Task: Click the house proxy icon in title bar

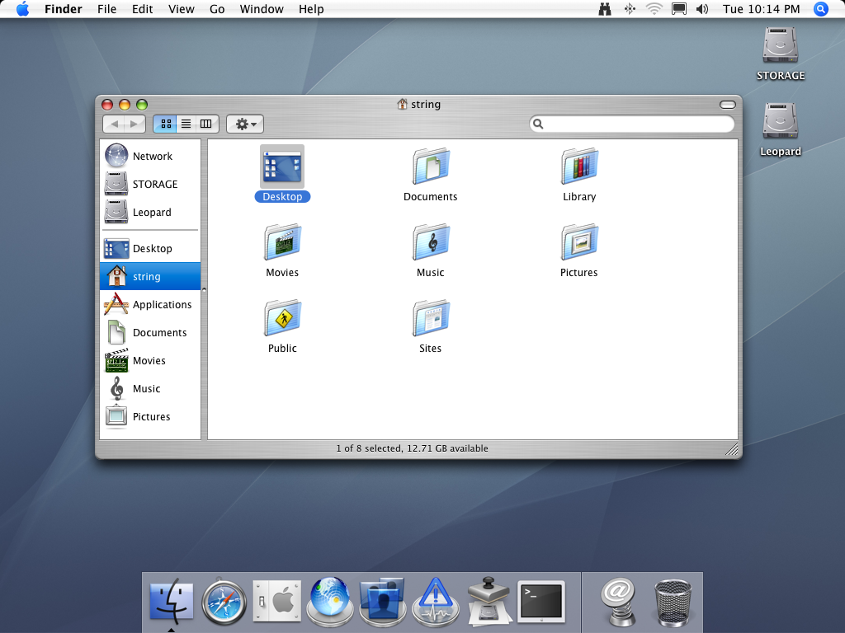Action: [x=402, y=104]
